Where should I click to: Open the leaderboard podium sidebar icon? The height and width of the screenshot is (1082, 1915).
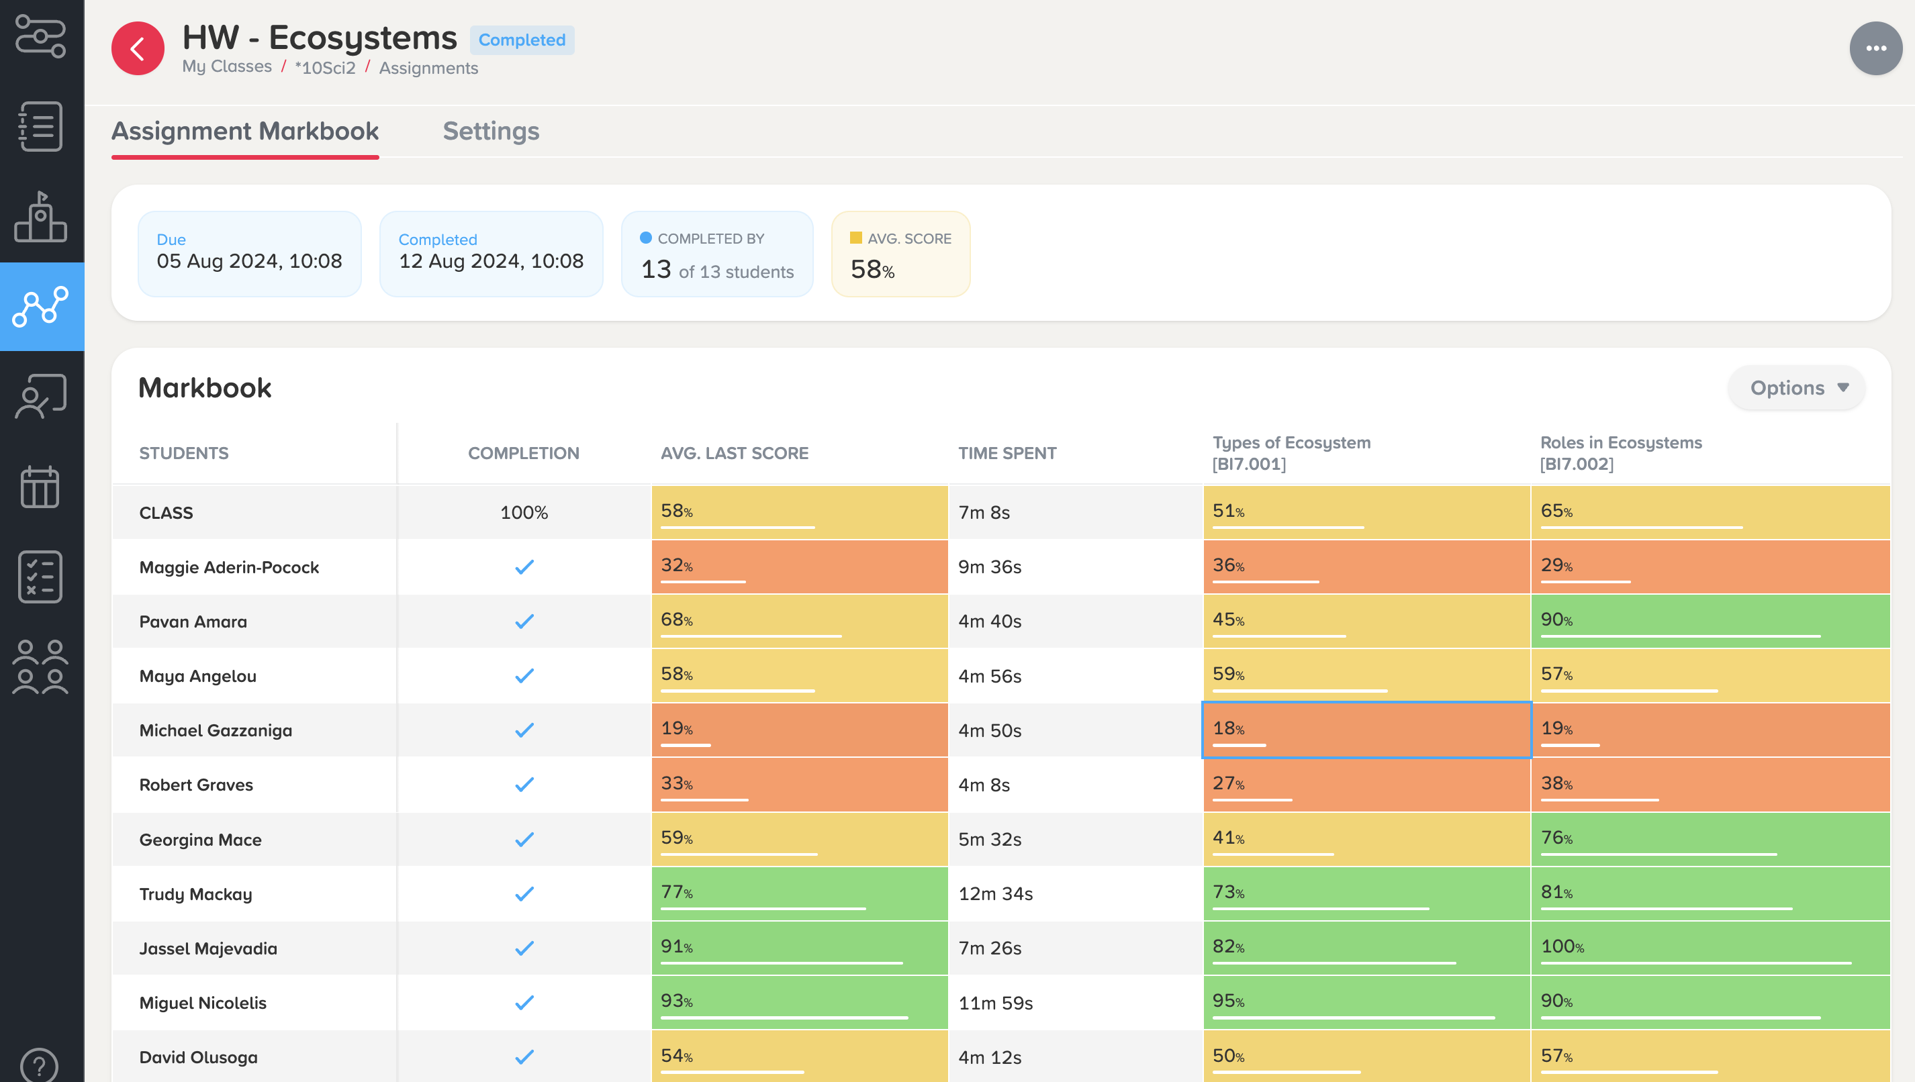[41, 217]
